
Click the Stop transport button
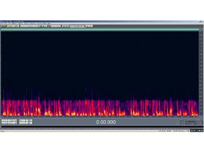point(3,121)
